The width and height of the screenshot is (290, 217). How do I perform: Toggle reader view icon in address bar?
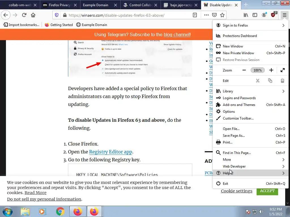195,15
